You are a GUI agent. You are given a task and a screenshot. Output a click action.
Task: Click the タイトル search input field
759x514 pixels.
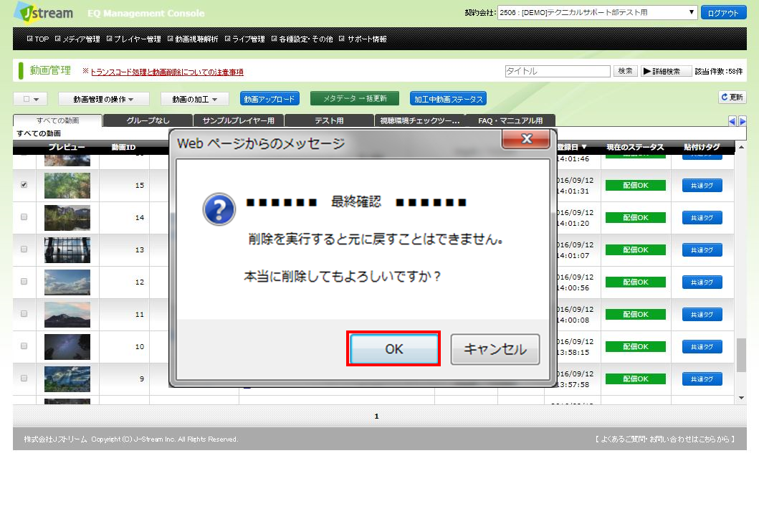tap(557, 71)
